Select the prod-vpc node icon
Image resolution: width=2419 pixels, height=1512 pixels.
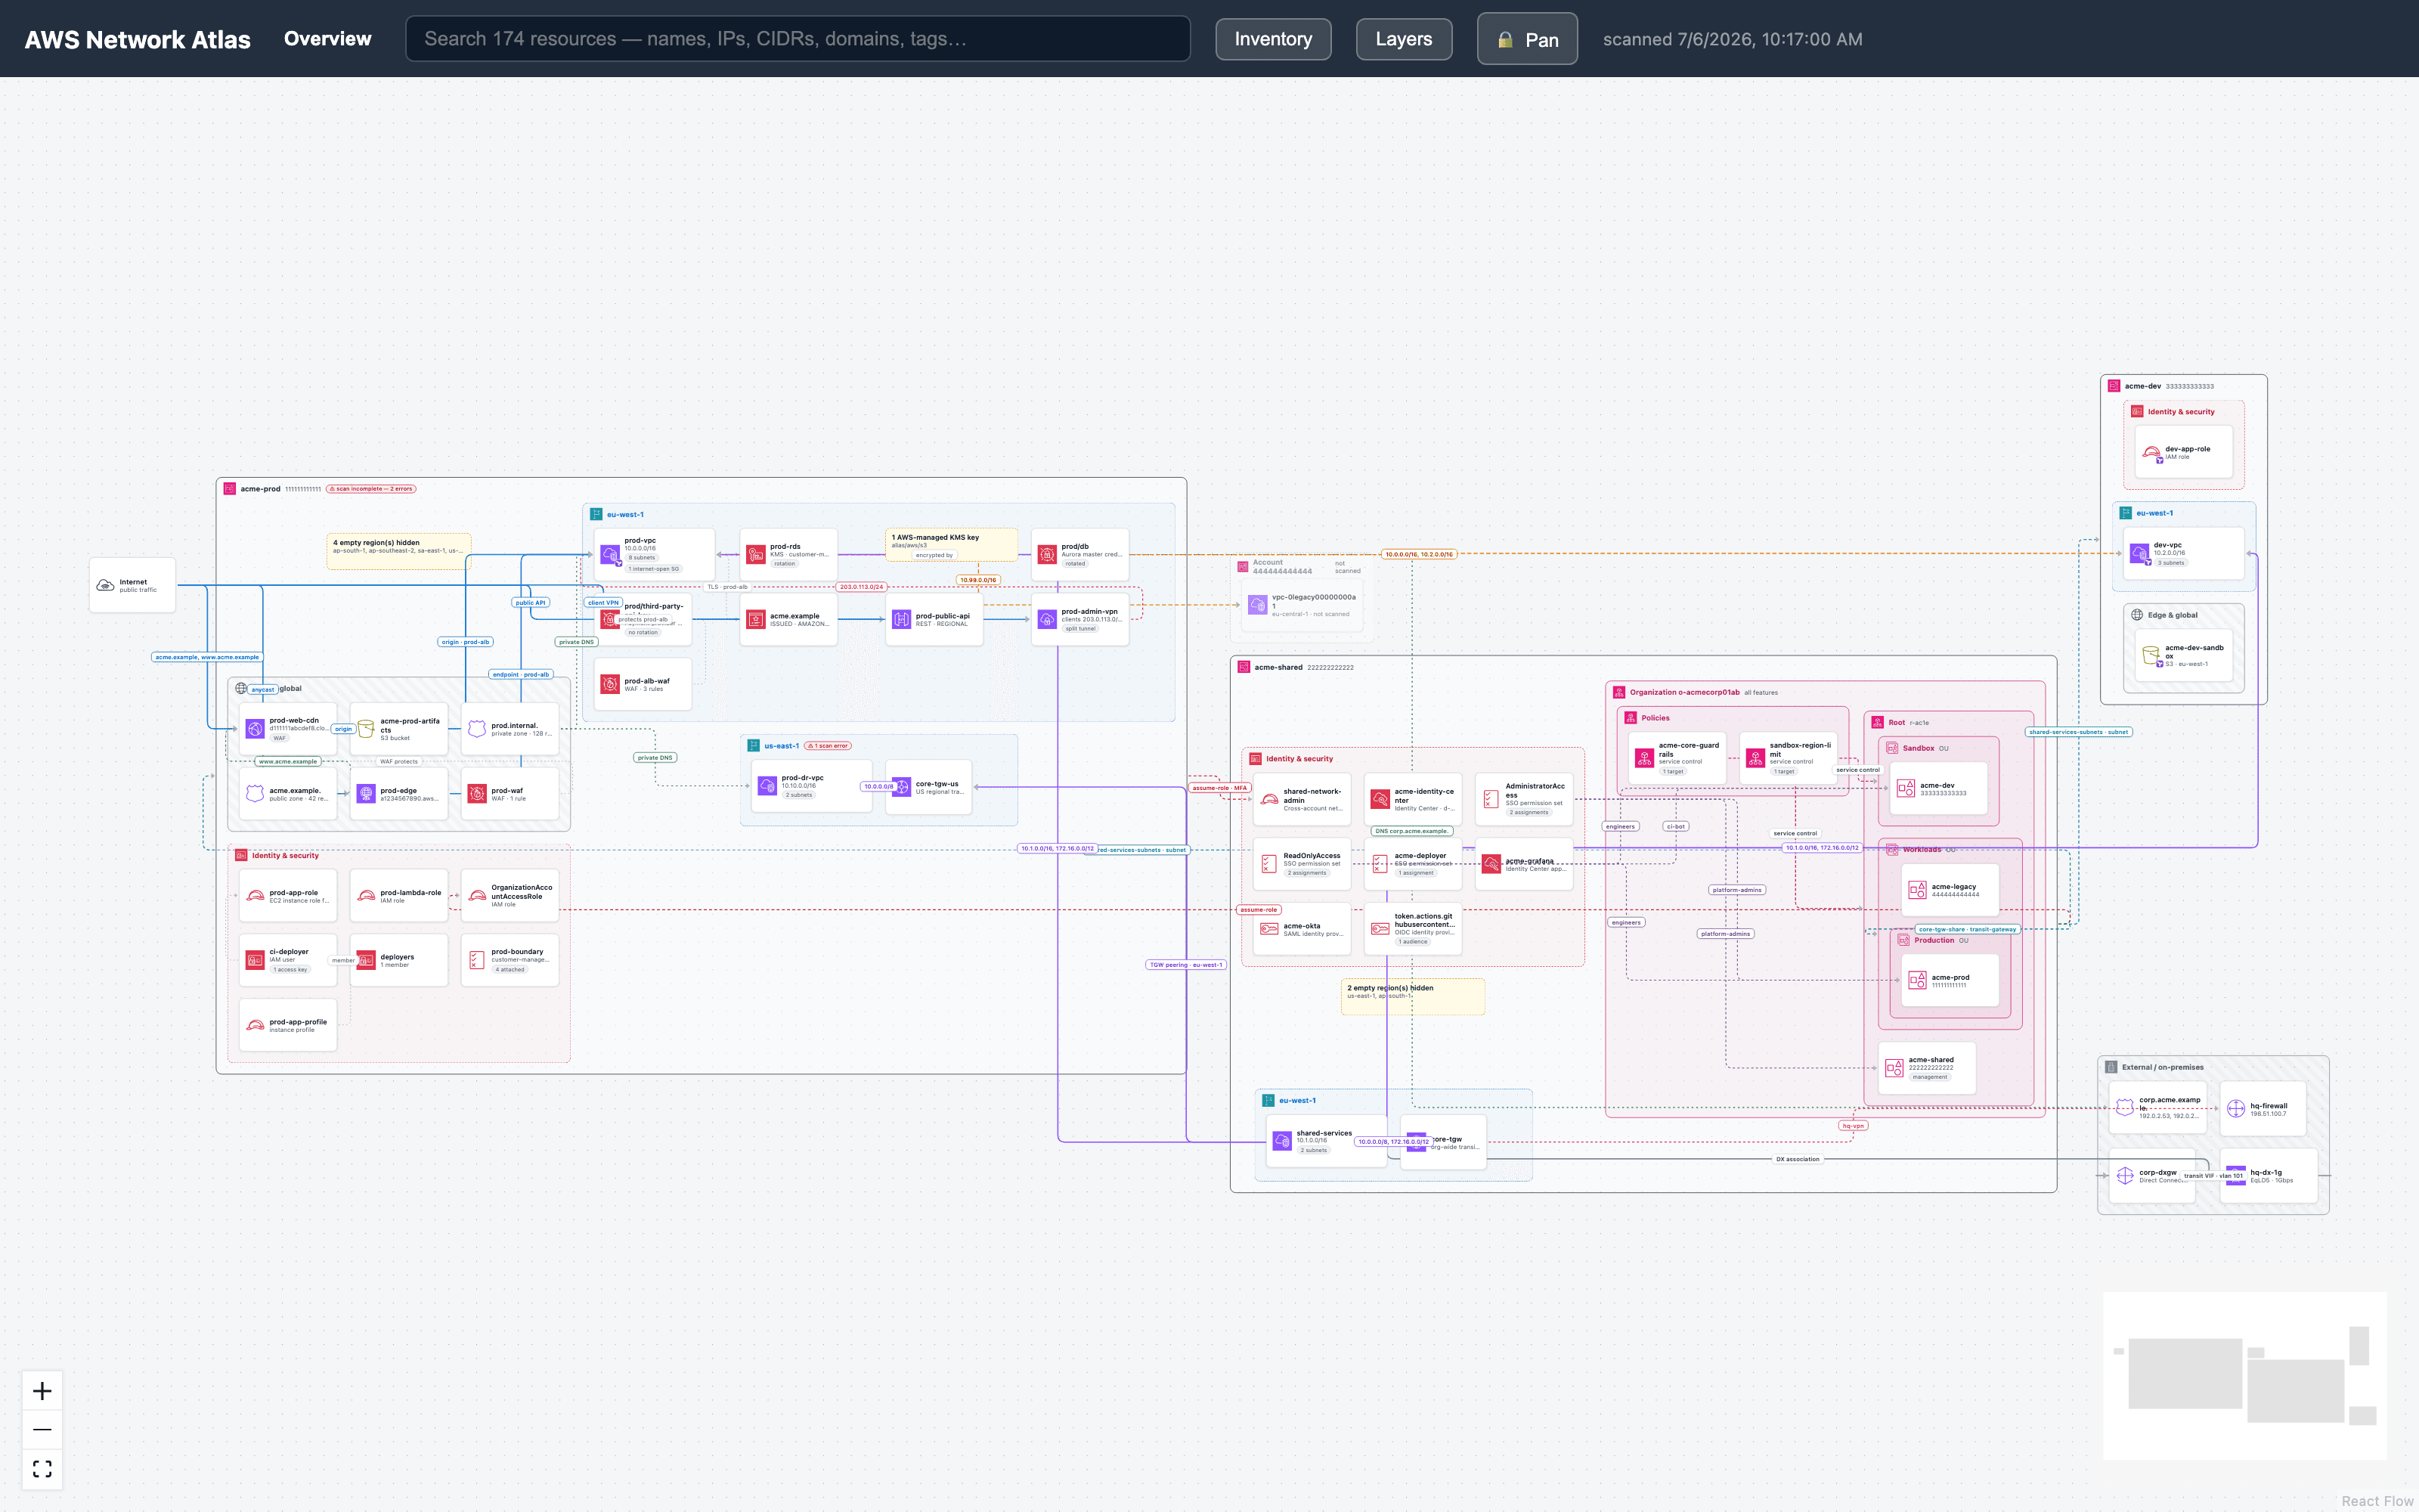[610, 553]
